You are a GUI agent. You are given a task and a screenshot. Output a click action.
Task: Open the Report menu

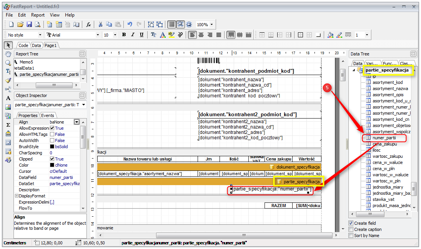pyautogui.click(x=38, y=15)
